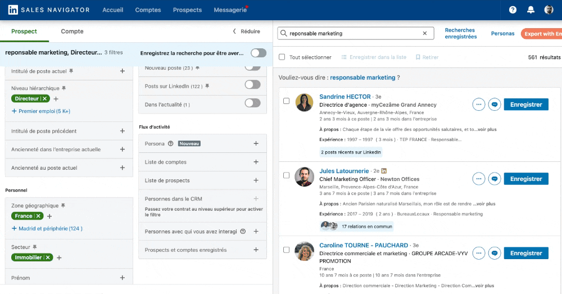Expand the Persona filter
Screen dimensions: 562x294
pos(256,143)
